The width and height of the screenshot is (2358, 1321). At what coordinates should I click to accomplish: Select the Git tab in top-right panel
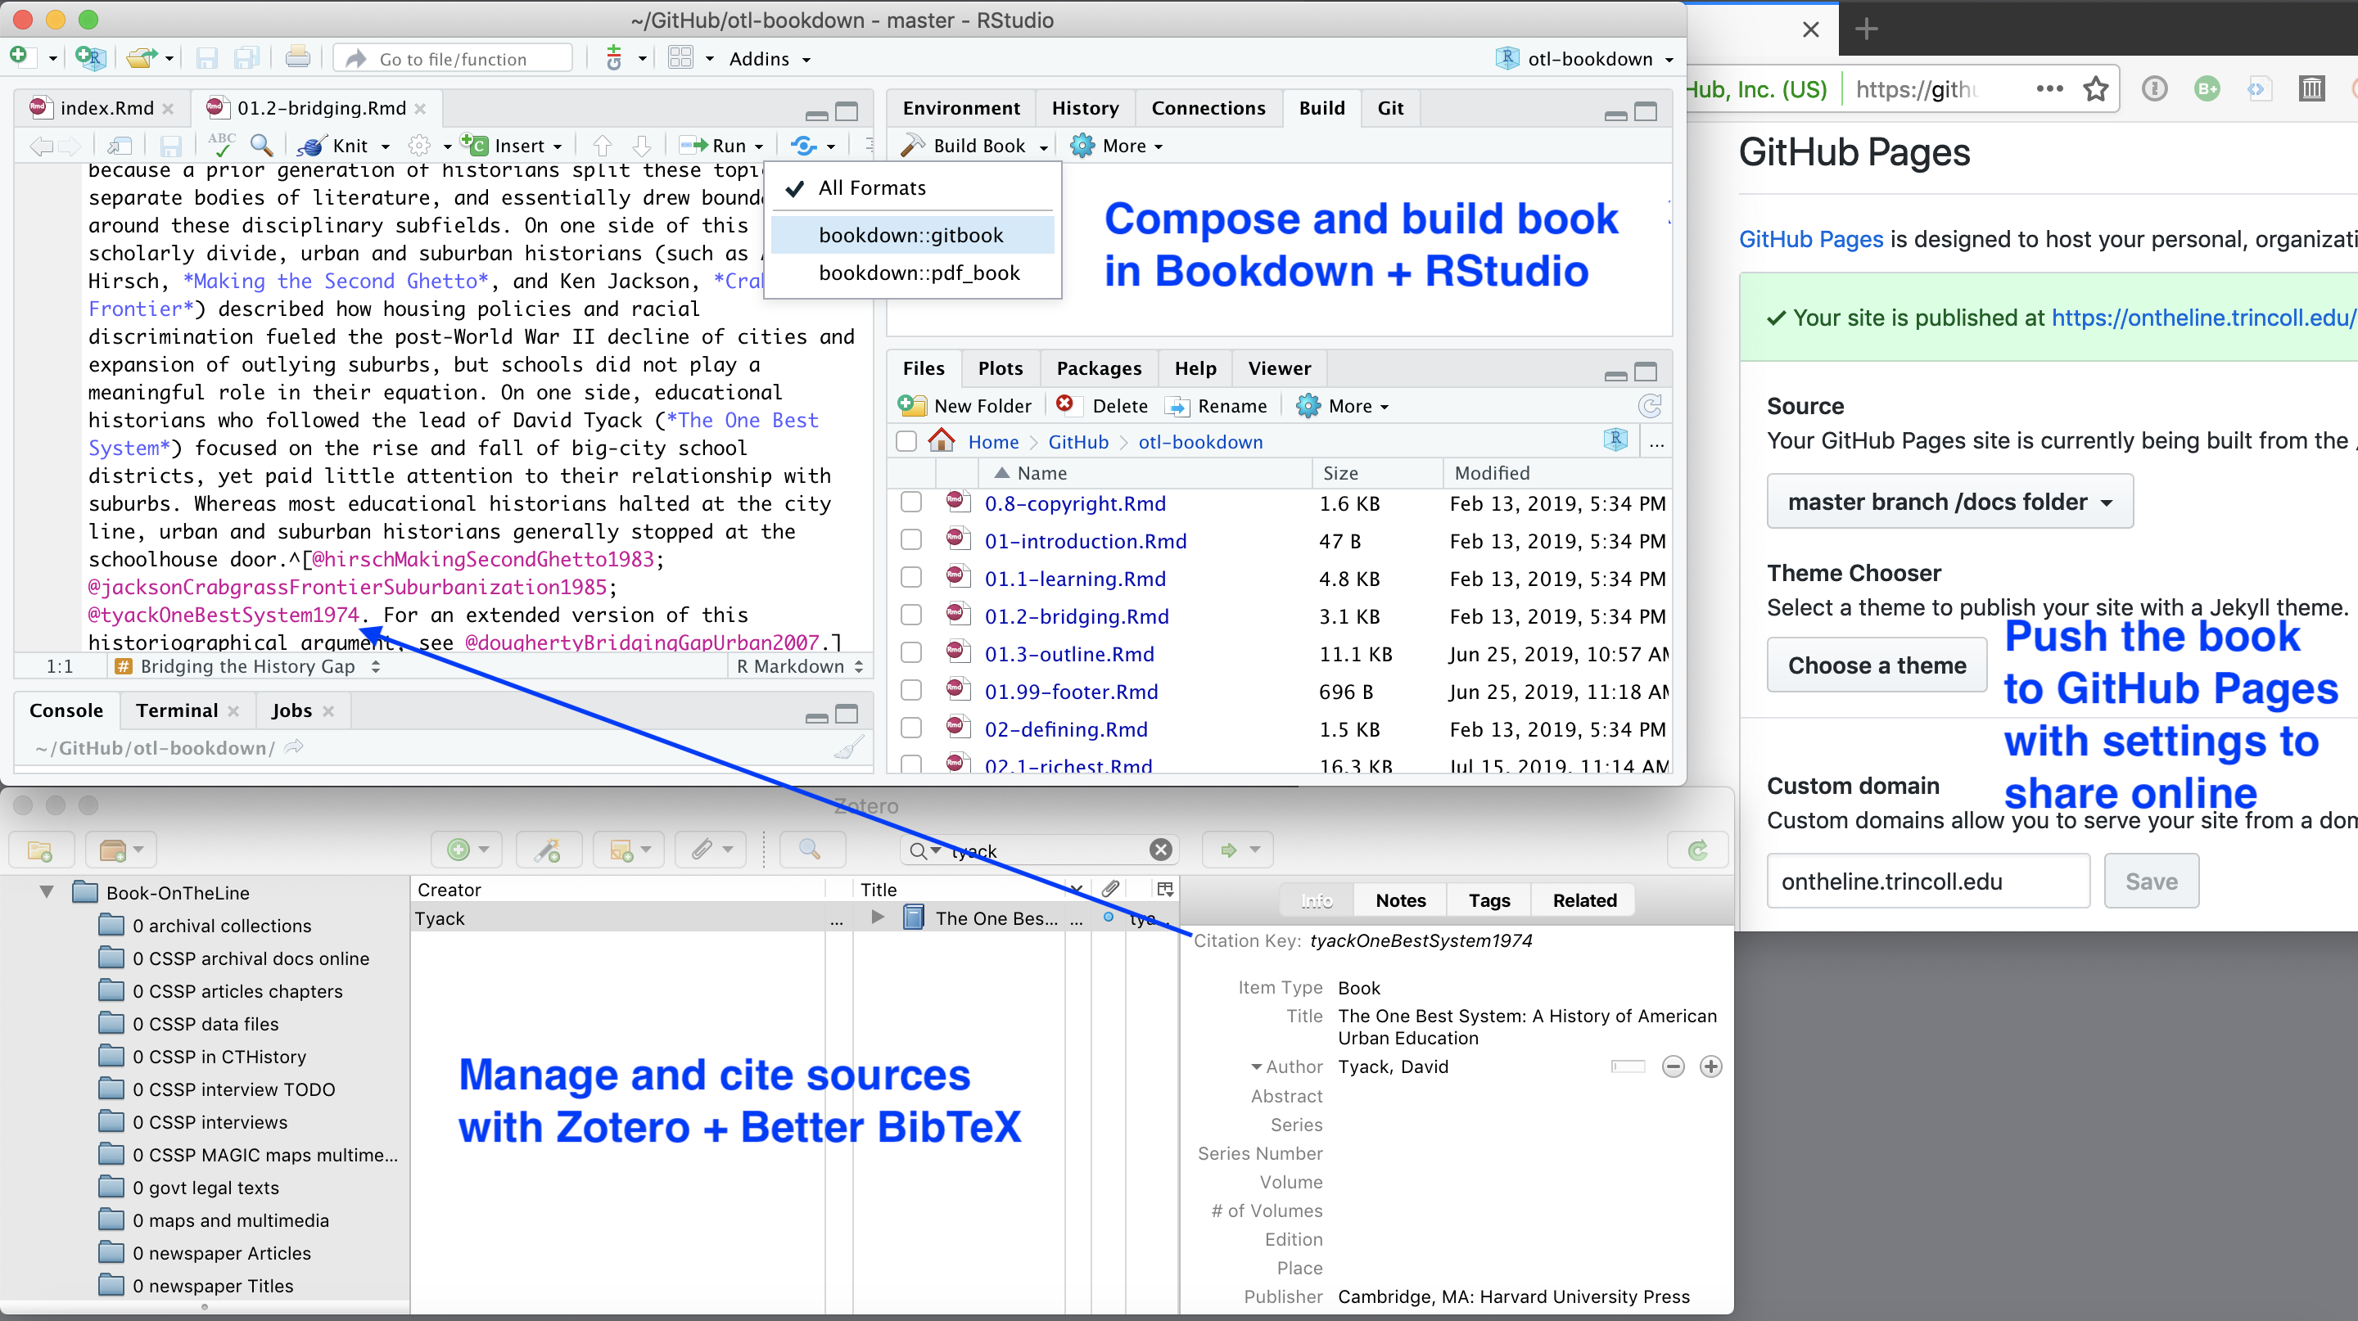coord(1389,107)
